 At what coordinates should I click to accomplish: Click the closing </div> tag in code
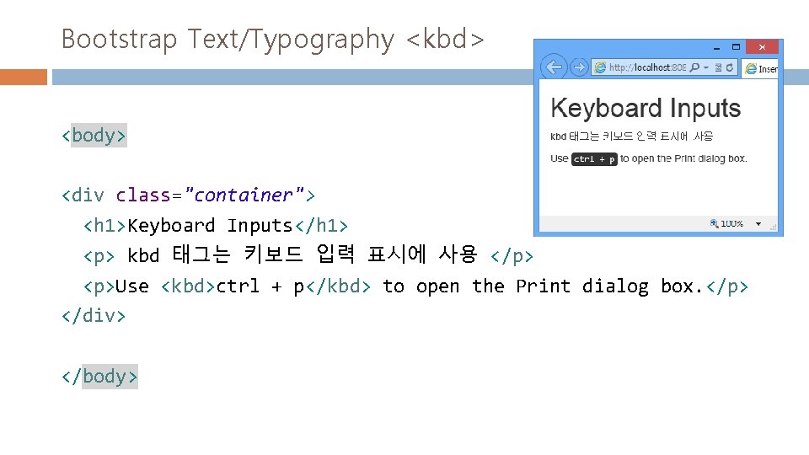coord(94,316)
